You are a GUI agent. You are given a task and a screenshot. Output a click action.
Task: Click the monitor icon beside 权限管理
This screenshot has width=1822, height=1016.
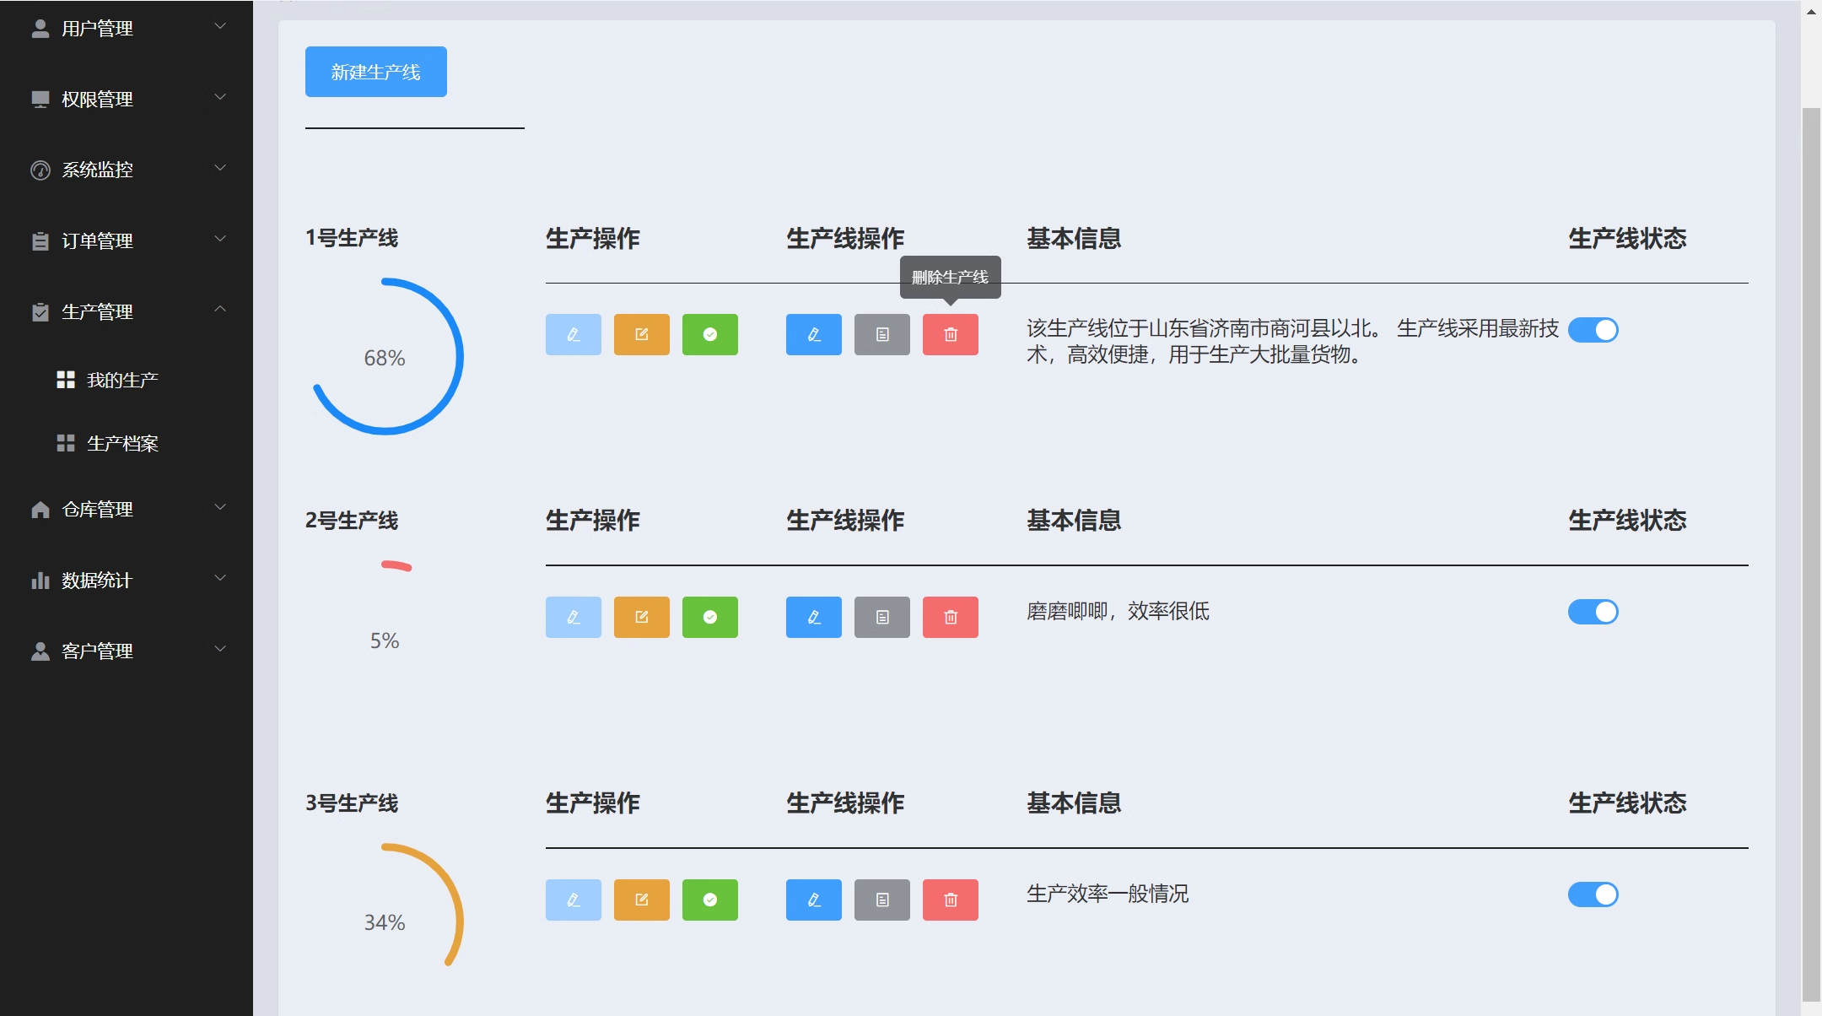point(40,100)
